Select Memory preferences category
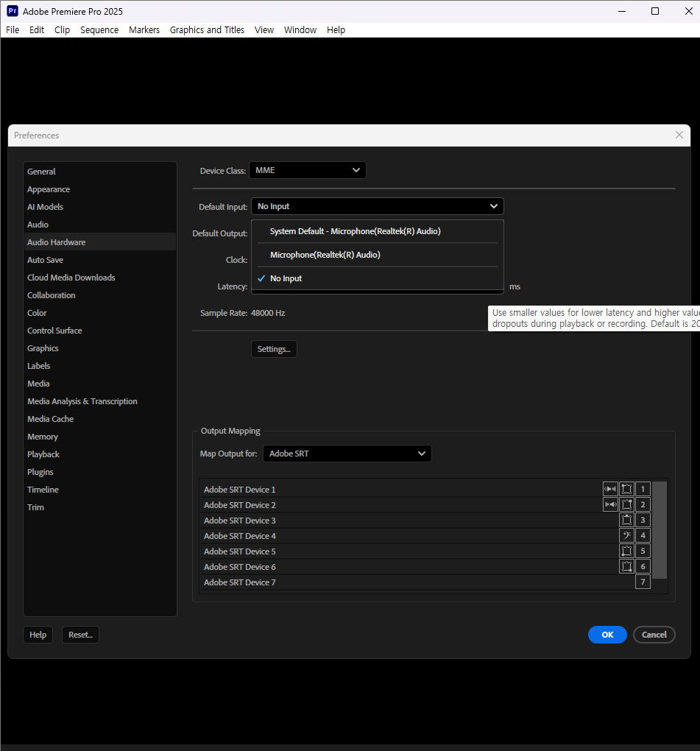This screenshot has height=751, width=700. (x=99, y=437)
